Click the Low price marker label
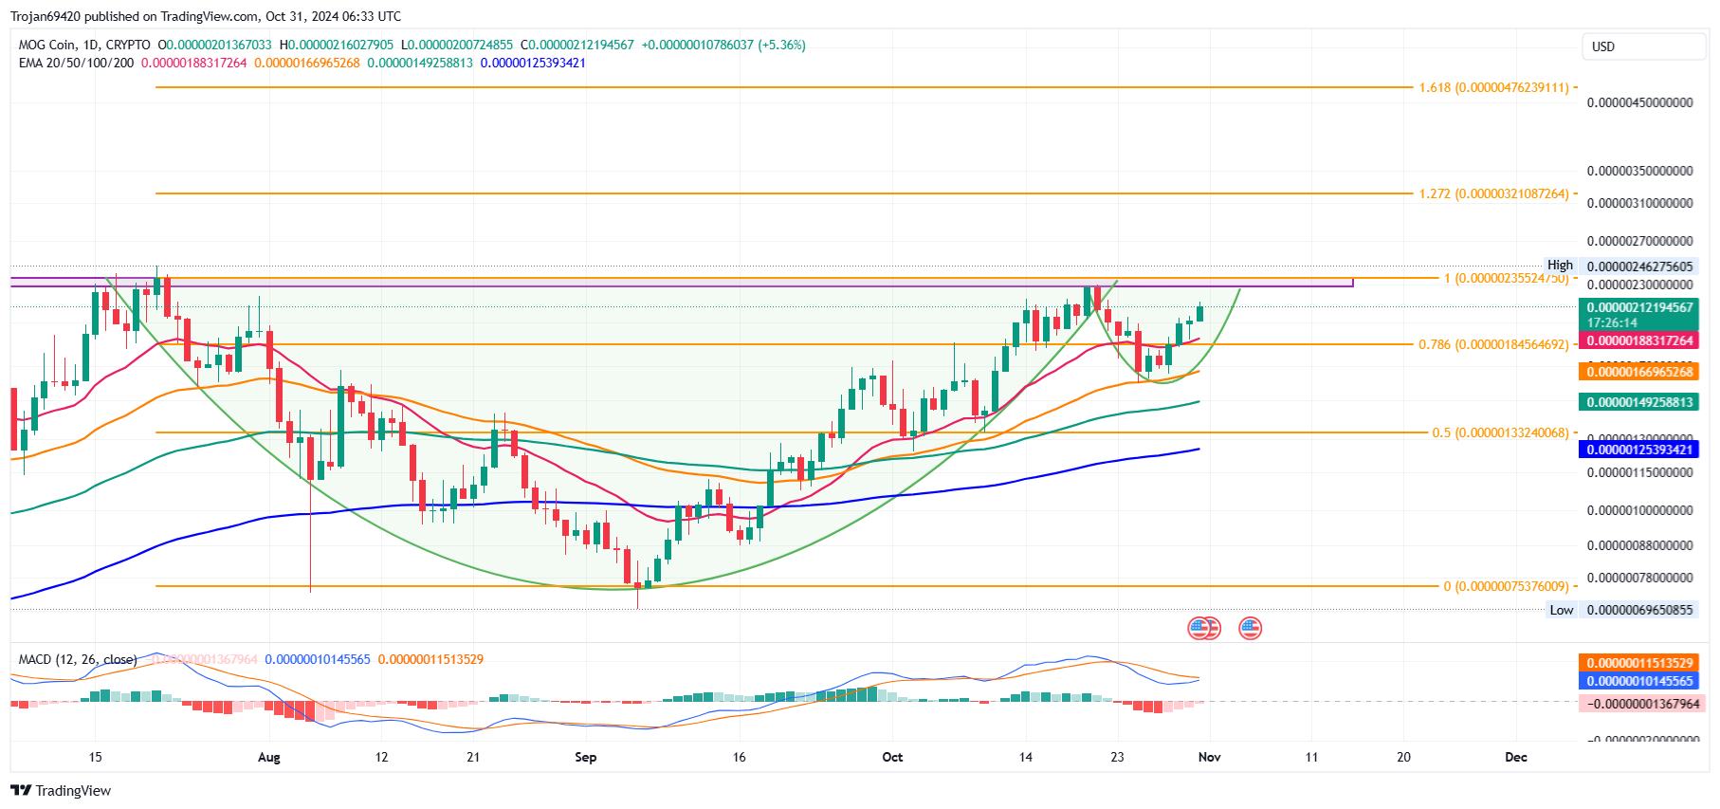Viewport: 1720px width, 809px height. point(1561,610)
